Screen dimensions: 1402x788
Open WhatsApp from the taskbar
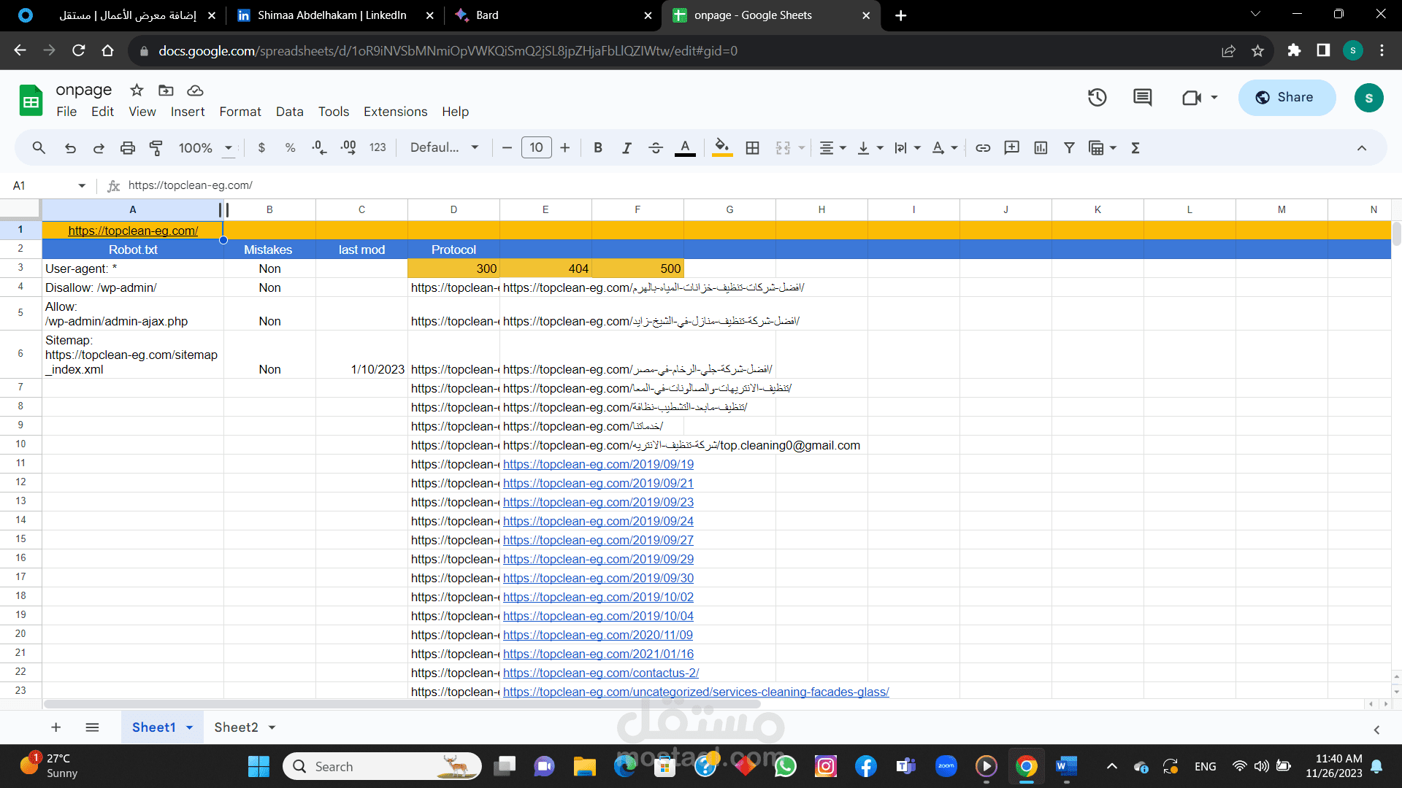pyautogui.click(x=786, y=766)
